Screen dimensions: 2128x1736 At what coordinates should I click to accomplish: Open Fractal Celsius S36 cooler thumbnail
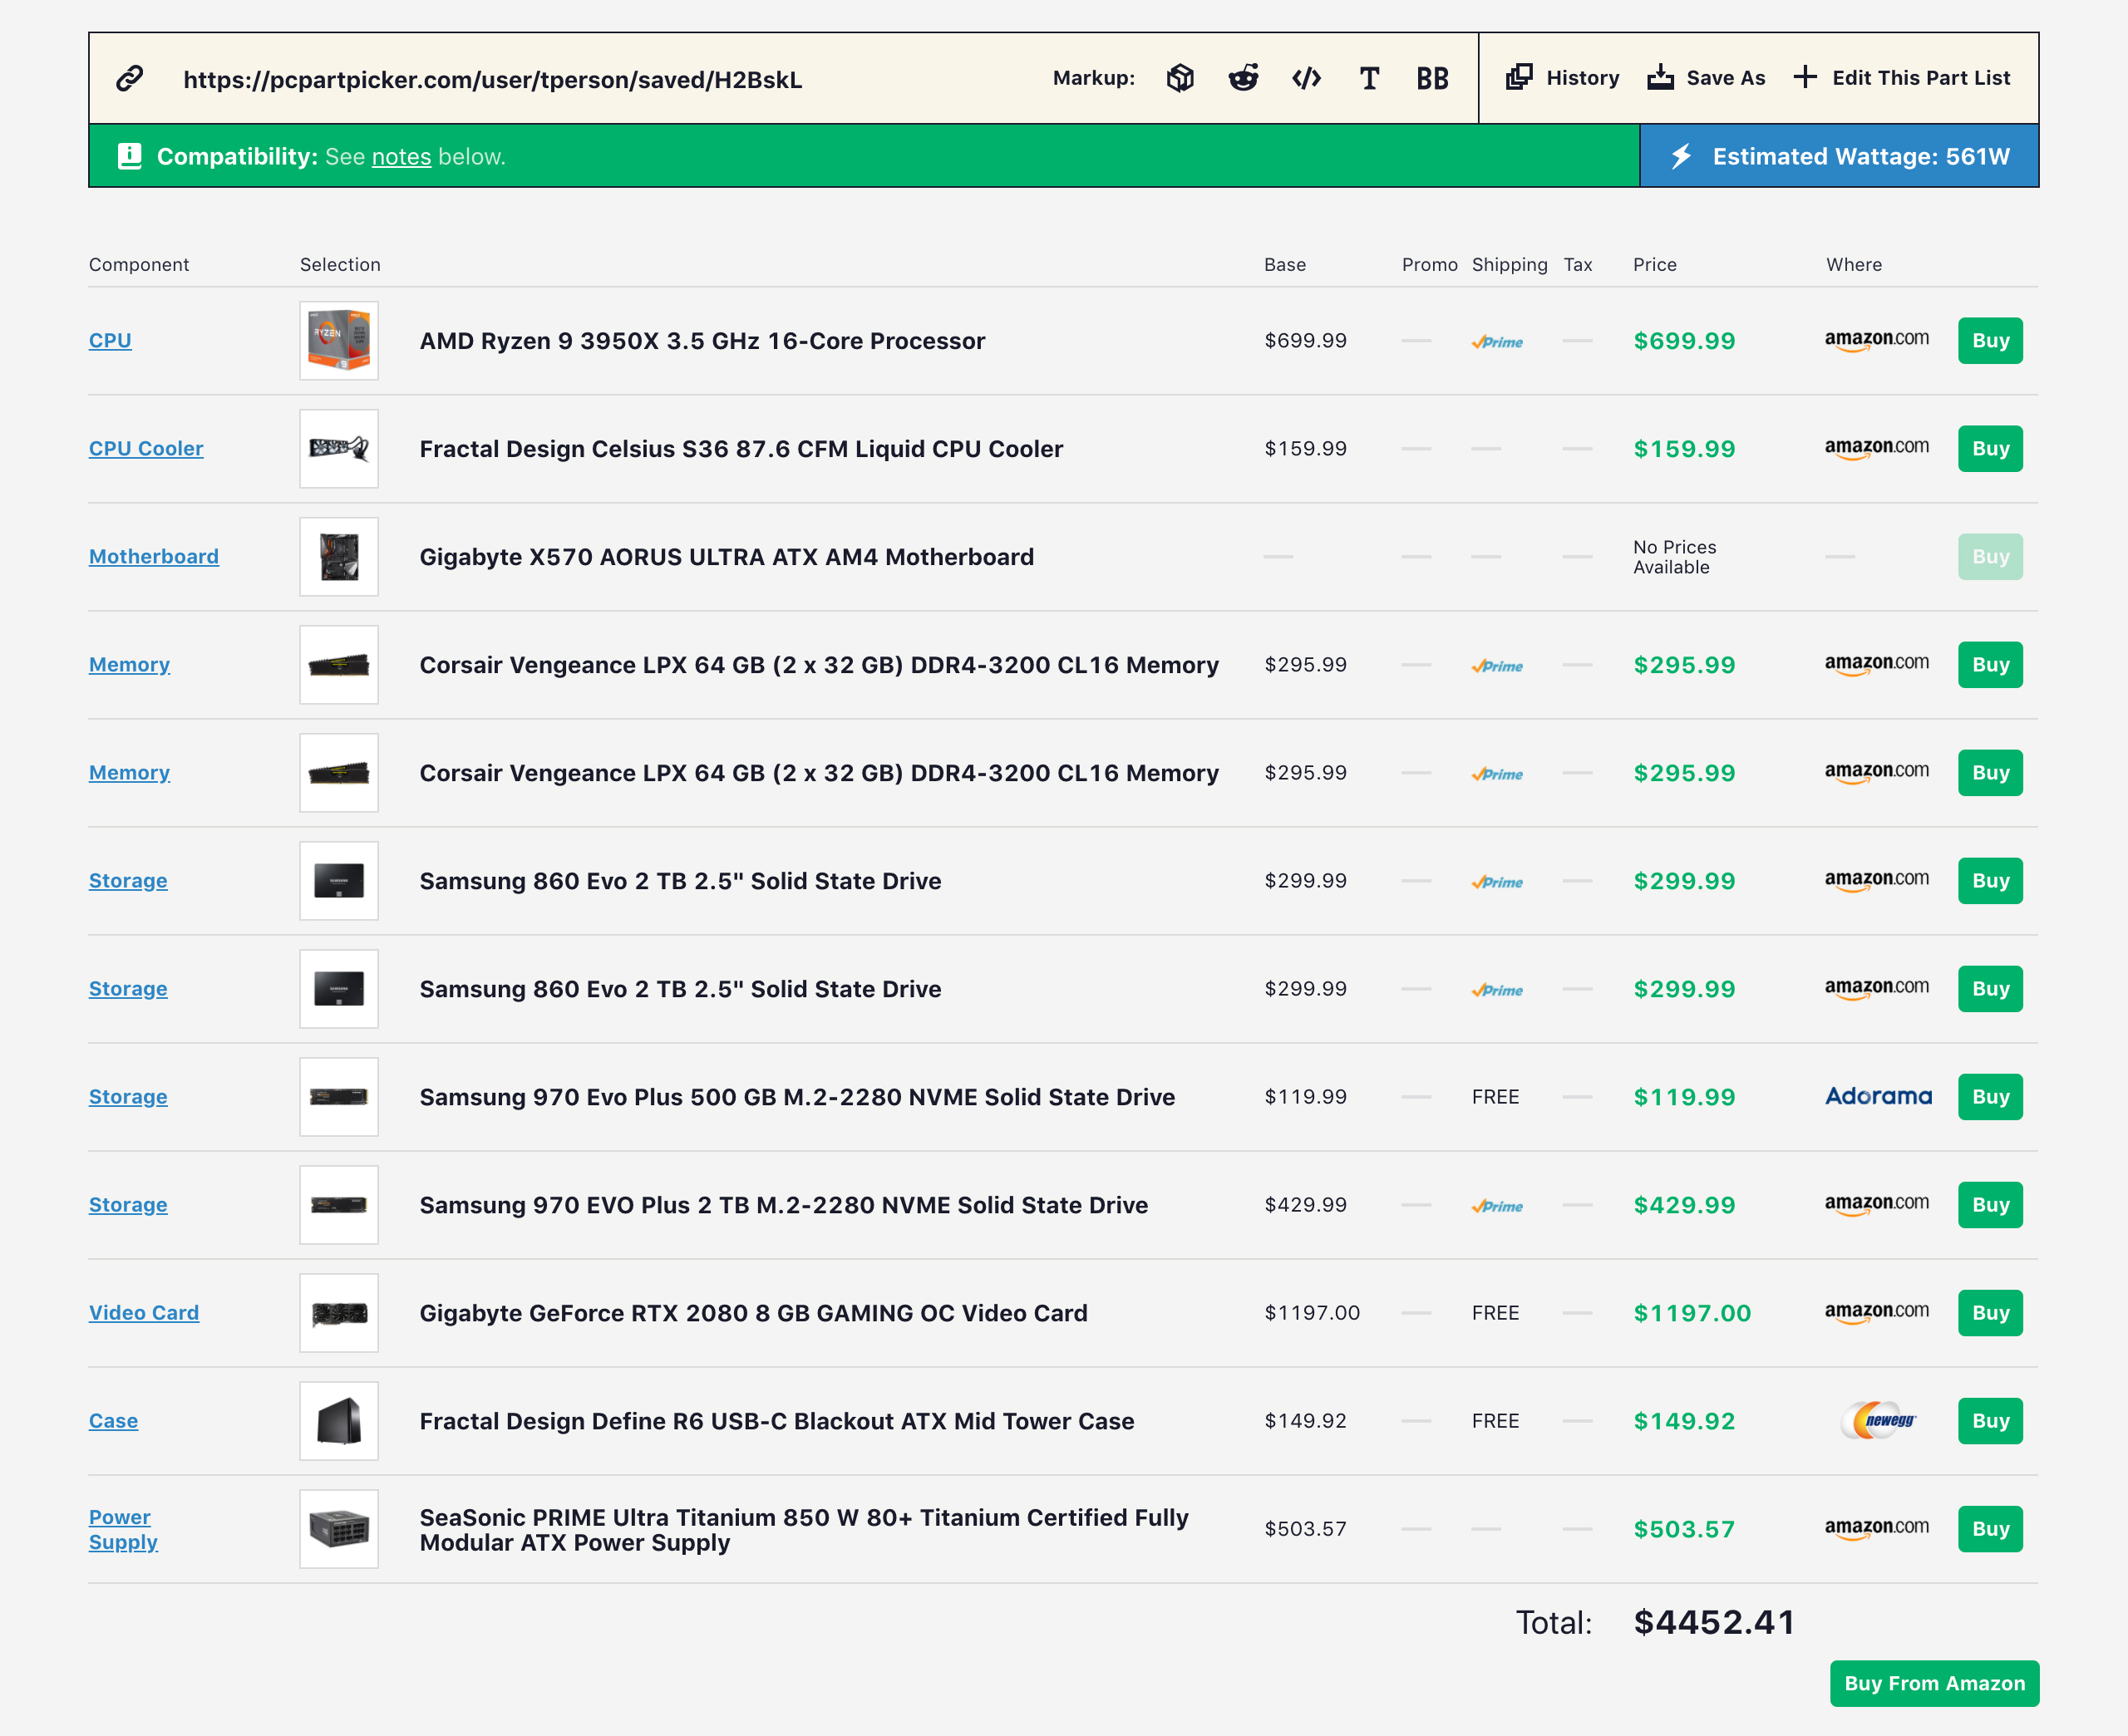point(339,449)
